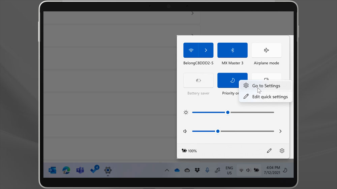Enable Airplane mode tile
Image resolution: width=337 pixels, height=189 pixels.
266,50
